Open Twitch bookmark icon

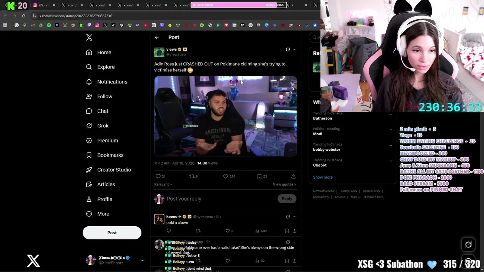tap(89, 25)
